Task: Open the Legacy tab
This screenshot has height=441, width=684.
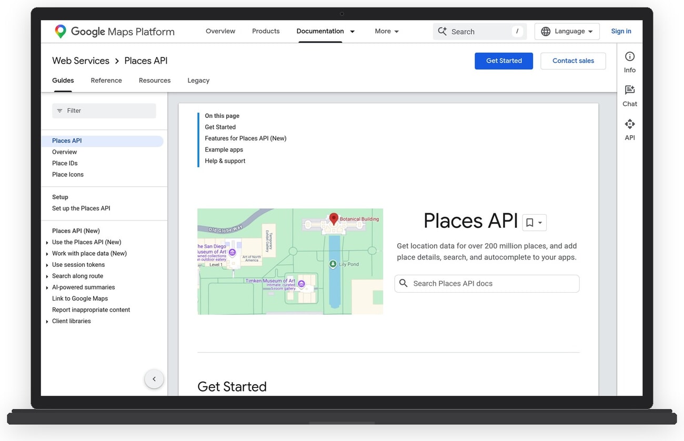Action: click(x=198, y=80)
